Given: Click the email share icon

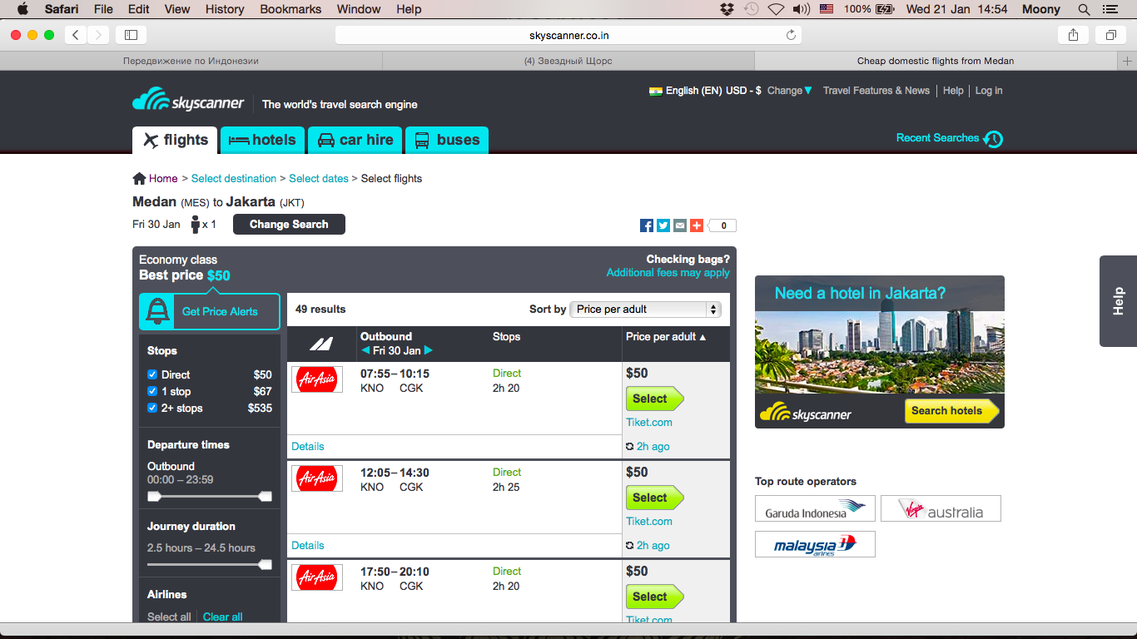Looking at the screenshot, I should (x=680, y=225).
